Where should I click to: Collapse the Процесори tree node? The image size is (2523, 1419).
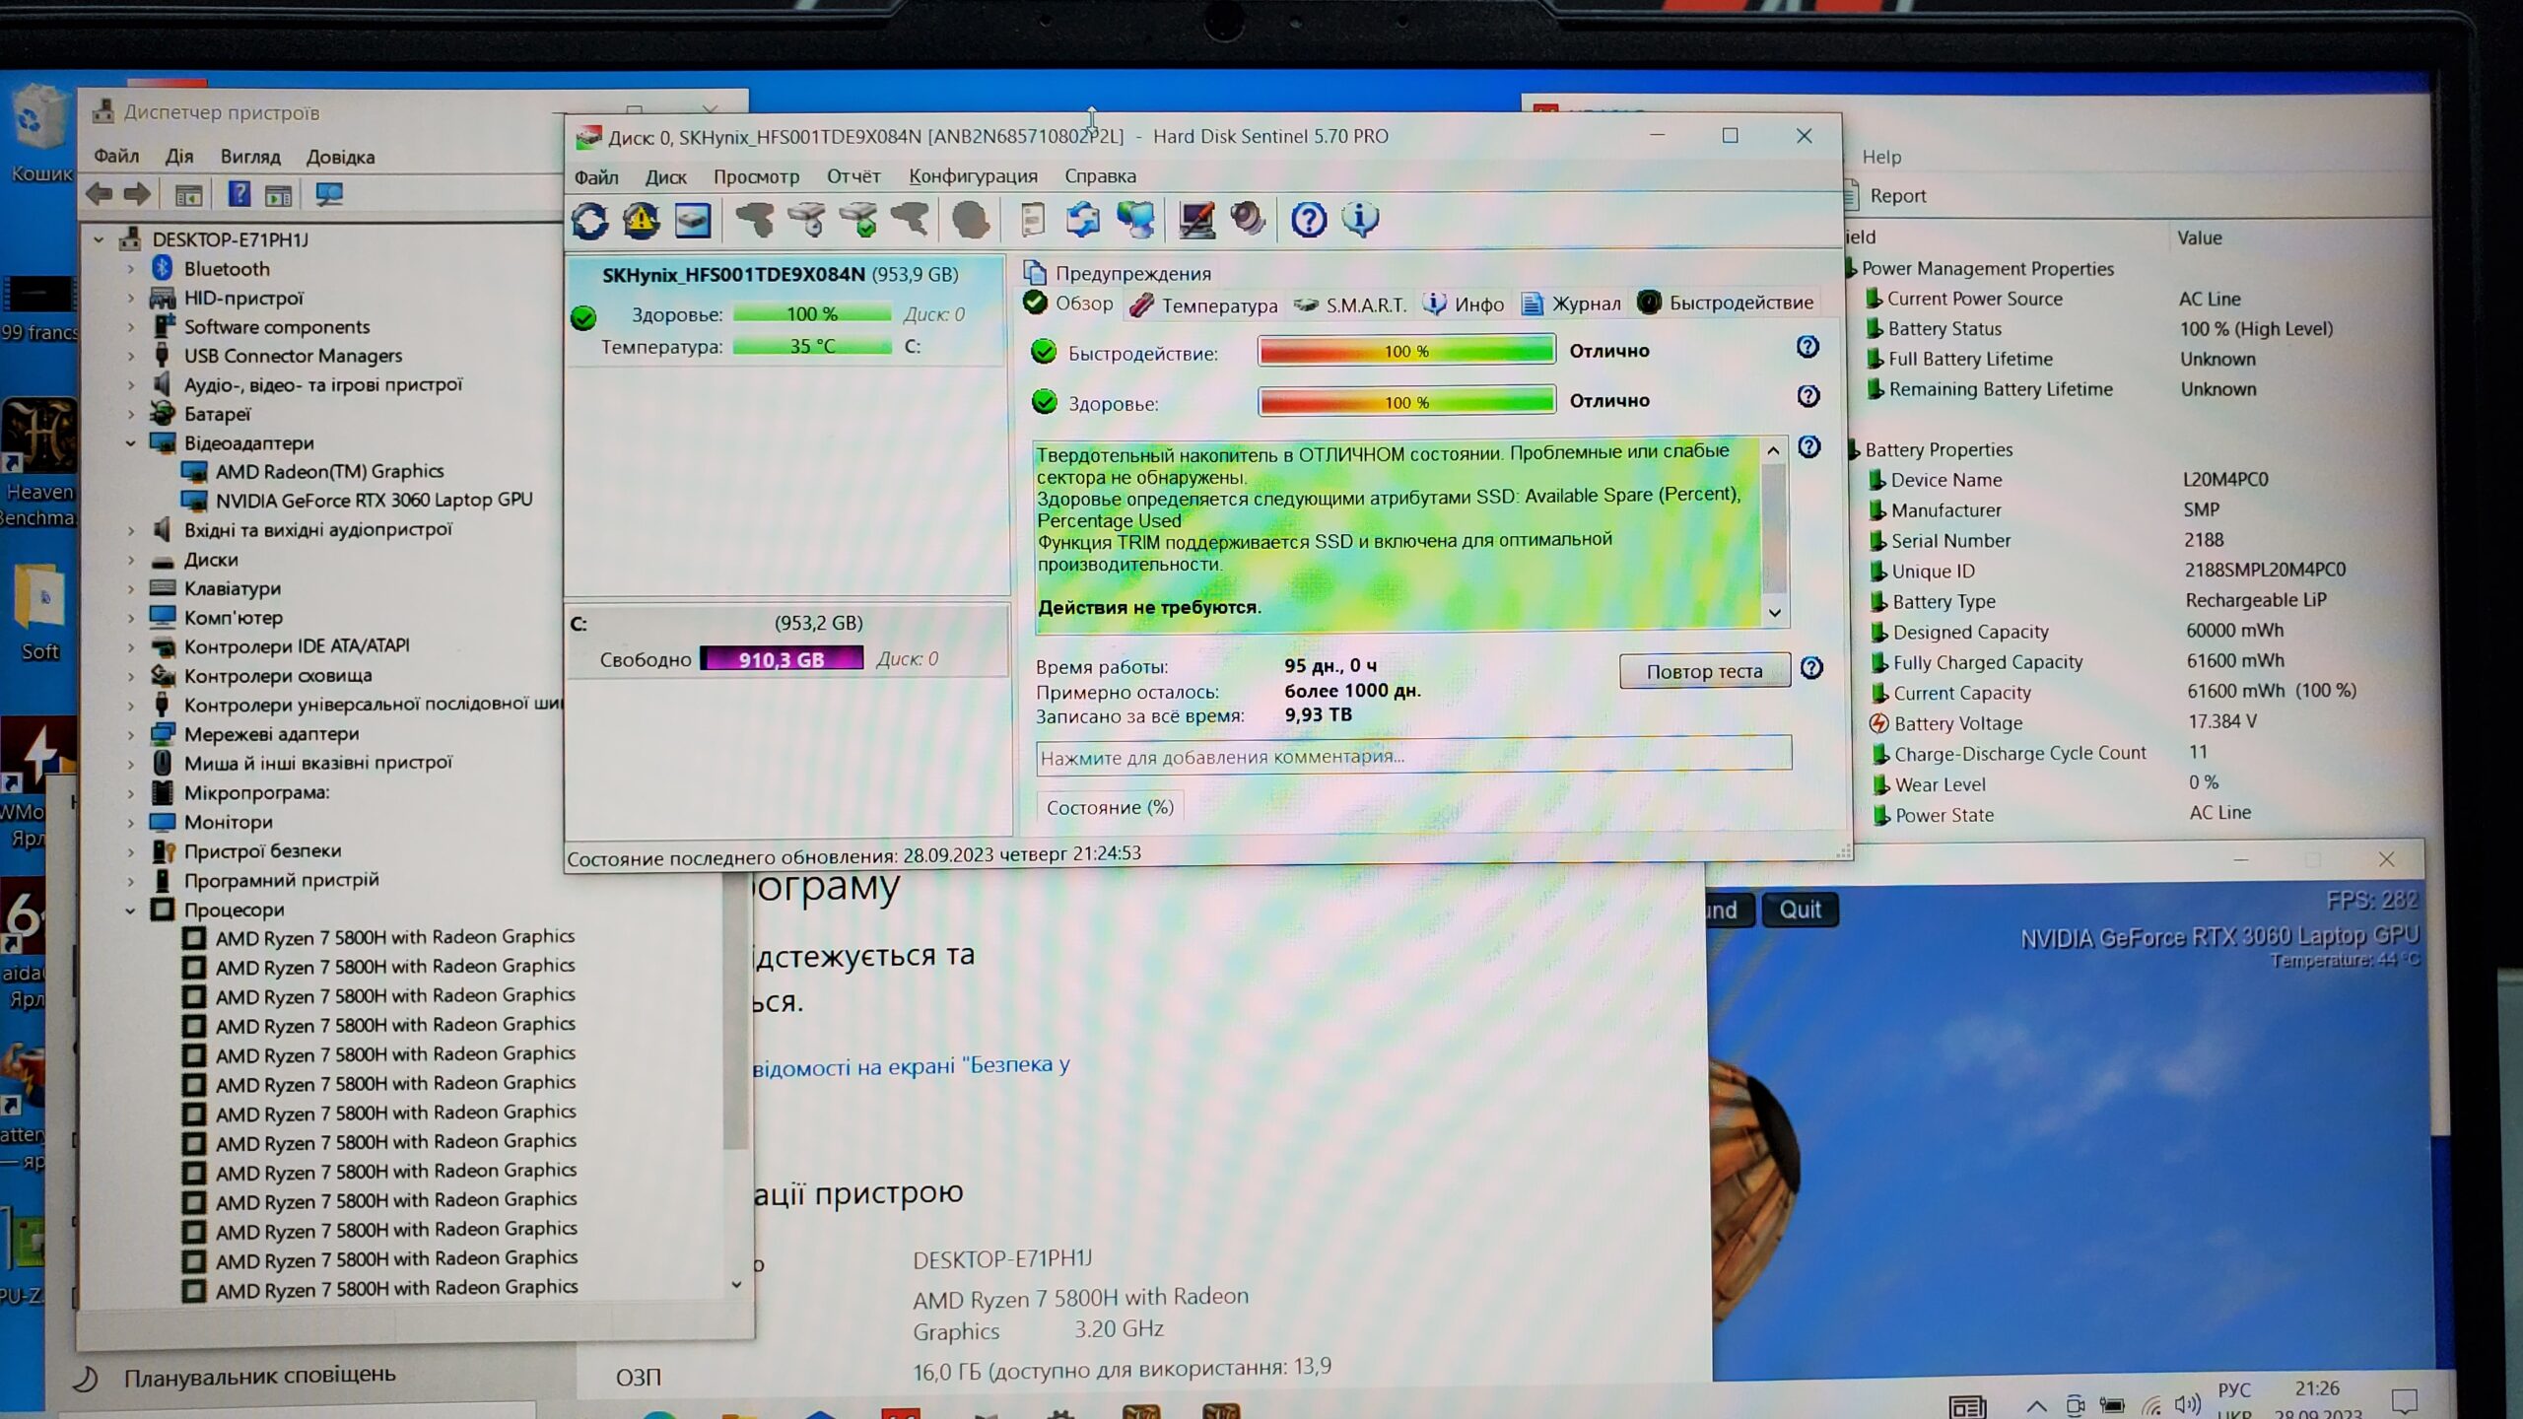(131, 911)
